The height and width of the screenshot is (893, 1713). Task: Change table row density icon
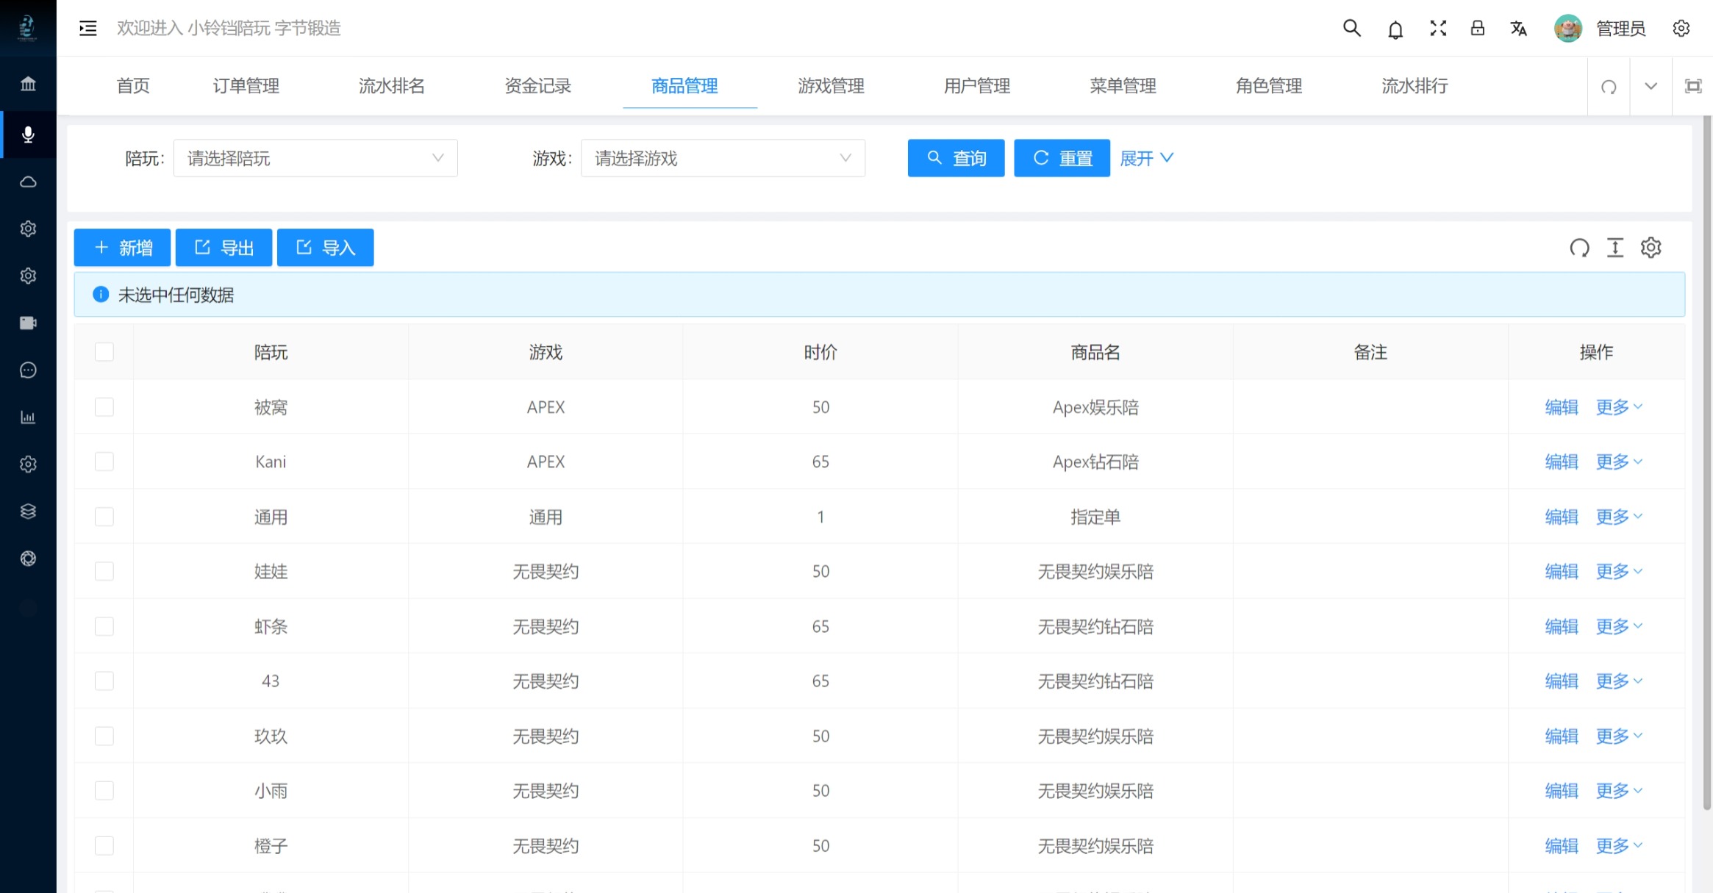1615,248
